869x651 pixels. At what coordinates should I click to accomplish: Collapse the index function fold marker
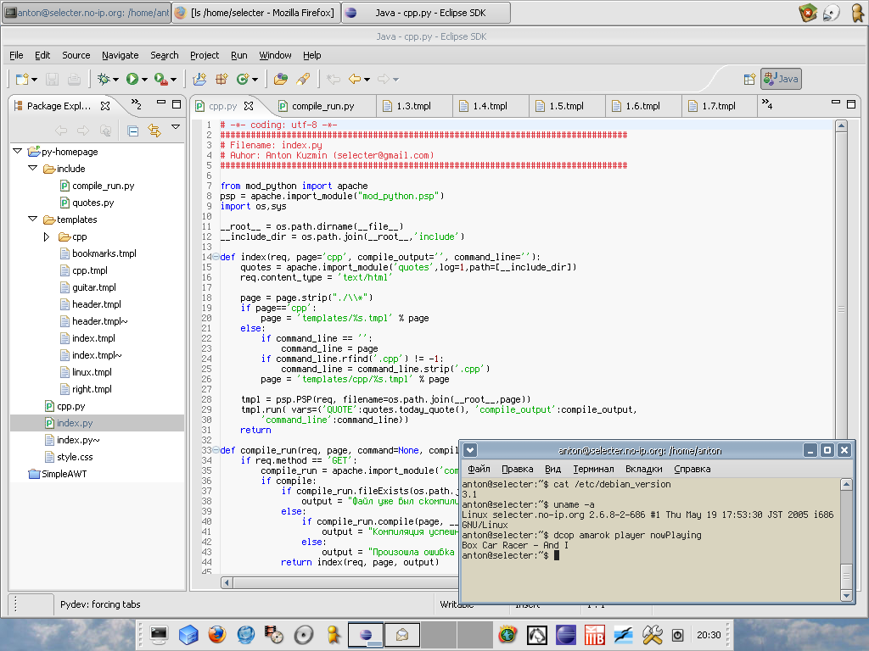(216, 257)
